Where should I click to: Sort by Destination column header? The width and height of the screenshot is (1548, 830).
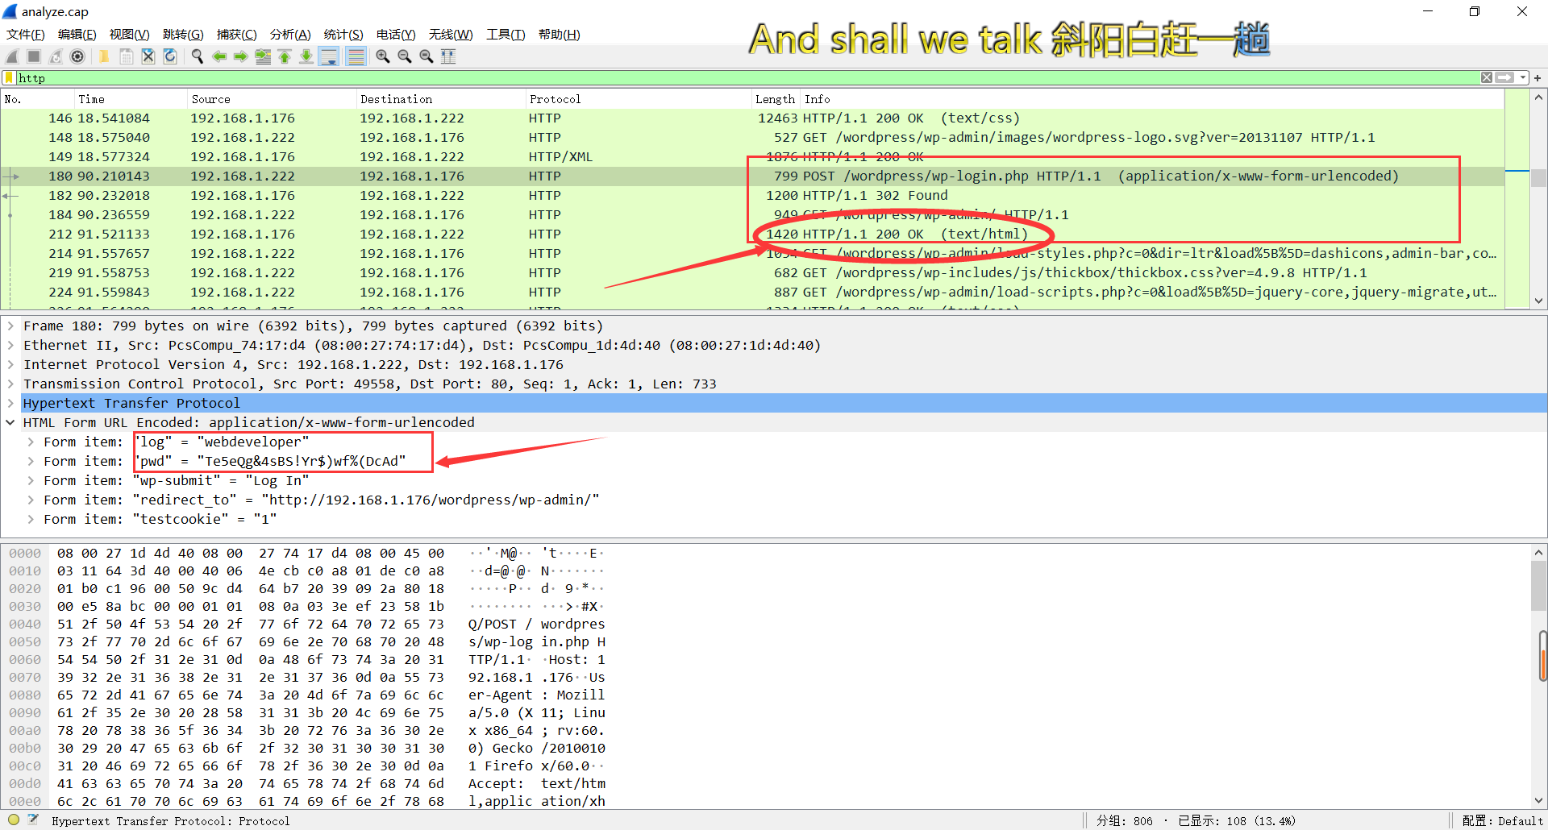(x=440, y=99)
